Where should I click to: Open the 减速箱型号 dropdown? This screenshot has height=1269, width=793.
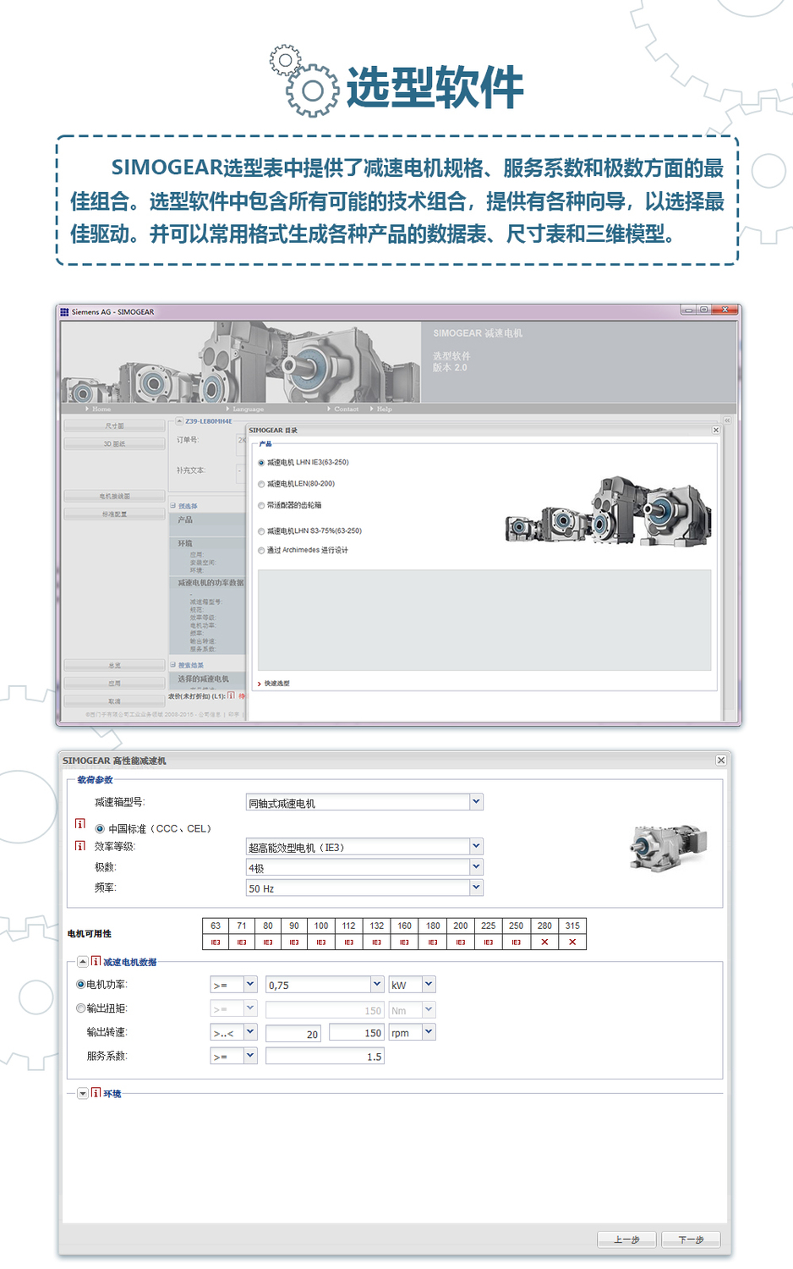coord(476,802)
